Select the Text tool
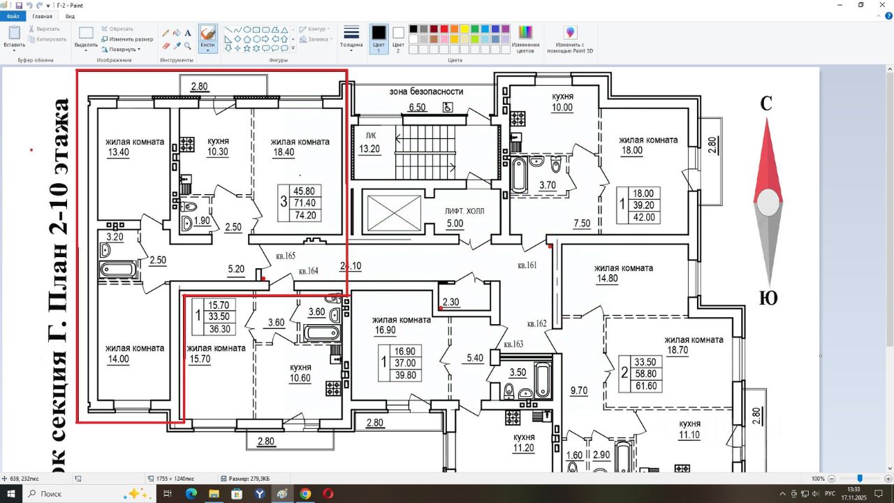Image resolution: width=894 pixels, height=503 pixels. pos(188,33)
